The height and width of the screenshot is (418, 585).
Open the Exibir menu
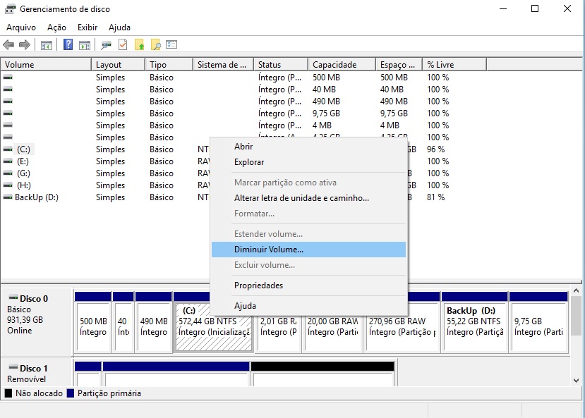[x=88, y=27]
